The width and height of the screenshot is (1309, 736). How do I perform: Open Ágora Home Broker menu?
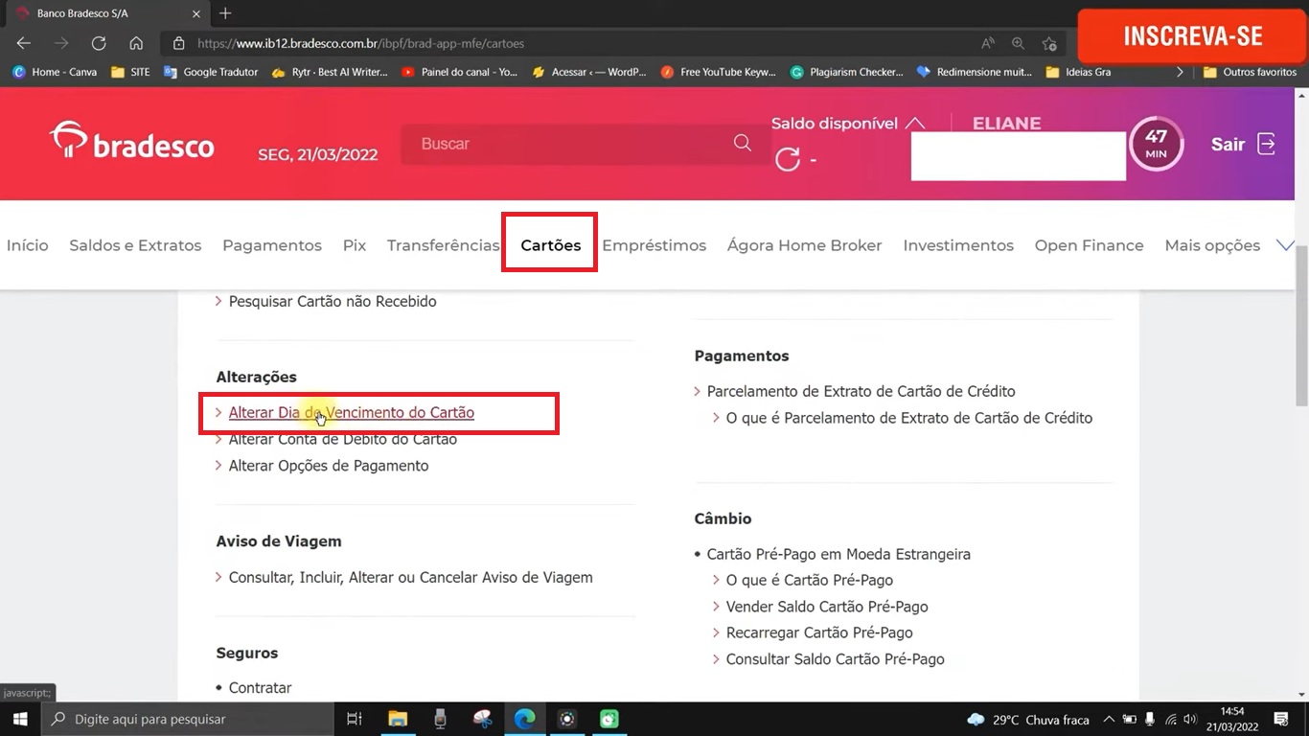(804, 245)
